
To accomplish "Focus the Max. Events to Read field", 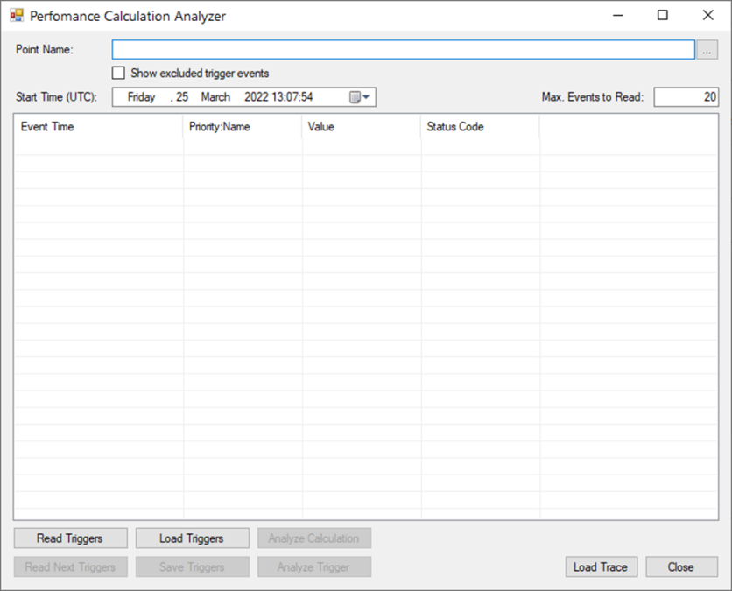I will 686,97.
